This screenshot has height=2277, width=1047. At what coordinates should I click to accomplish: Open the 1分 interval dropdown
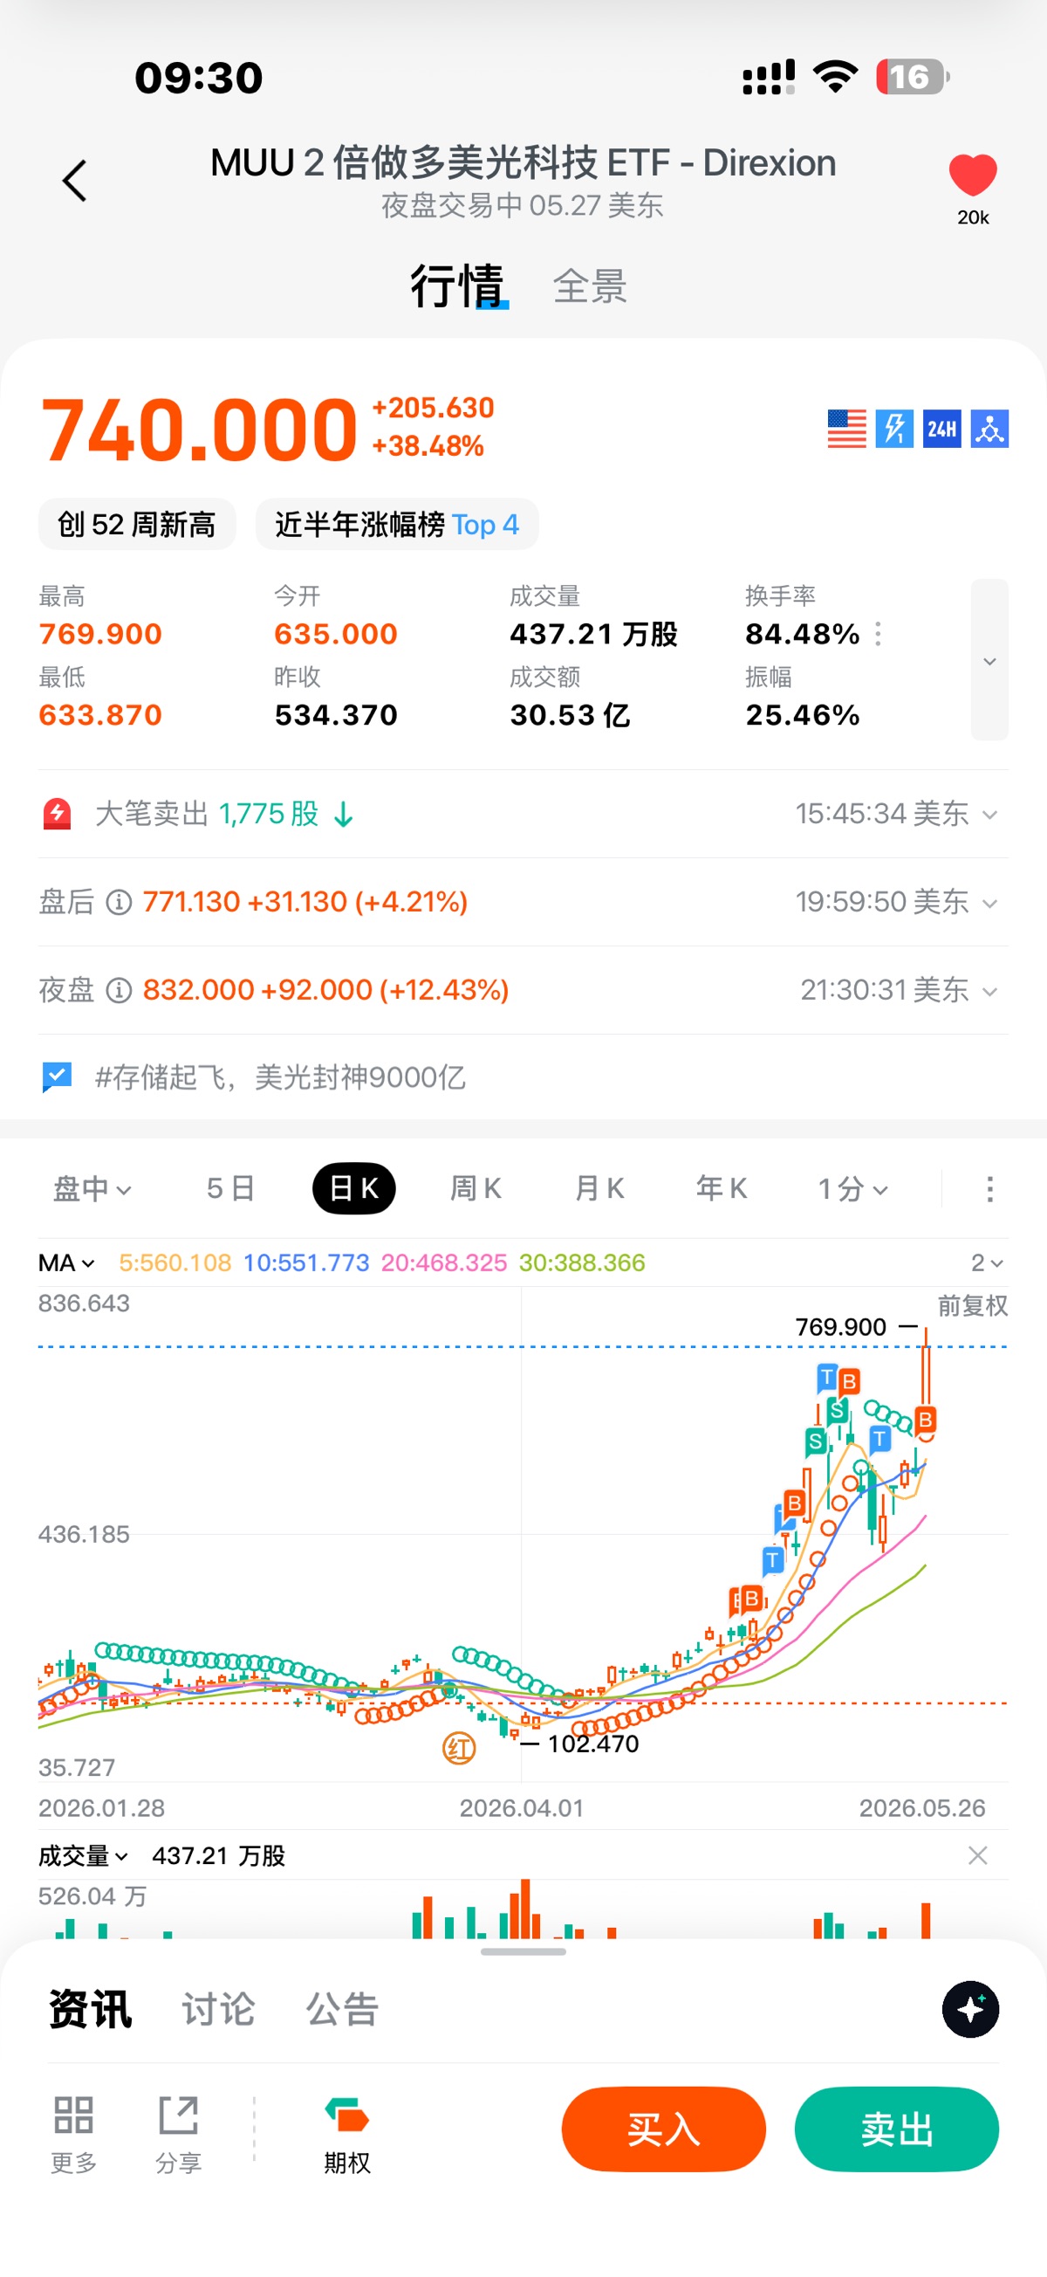tap(852, 1189)
